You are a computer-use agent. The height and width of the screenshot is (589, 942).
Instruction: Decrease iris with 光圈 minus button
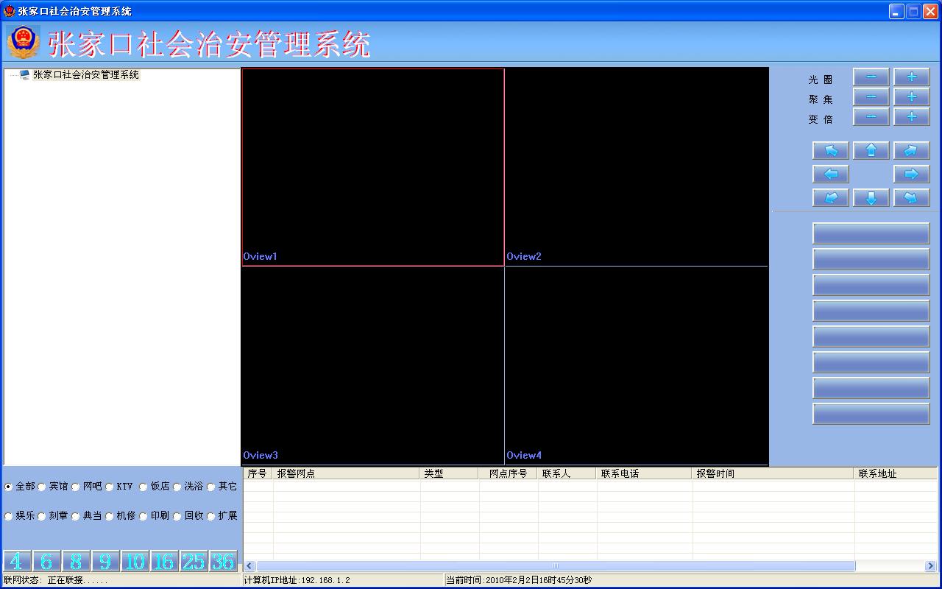click(x=871, y=77)
